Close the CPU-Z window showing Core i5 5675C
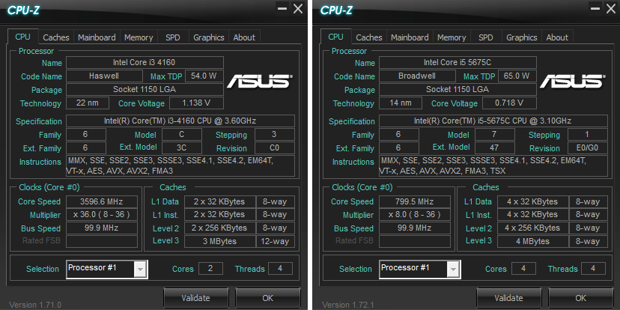 pos(607,8)
